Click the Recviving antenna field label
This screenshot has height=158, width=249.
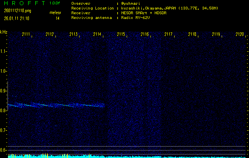click(91, 18)
